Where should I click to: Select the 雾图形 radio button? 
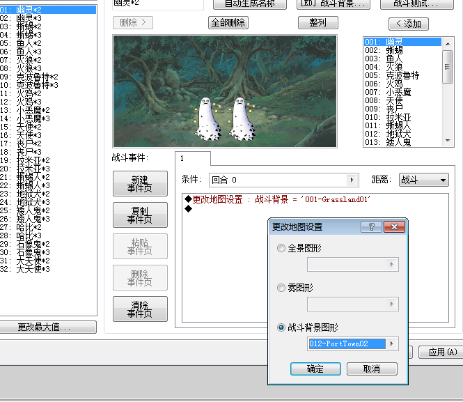[x=281, y=288]
